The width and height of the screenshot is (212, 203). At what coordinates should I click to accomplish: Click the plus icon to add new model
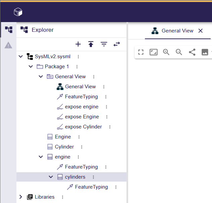[78, 44]
